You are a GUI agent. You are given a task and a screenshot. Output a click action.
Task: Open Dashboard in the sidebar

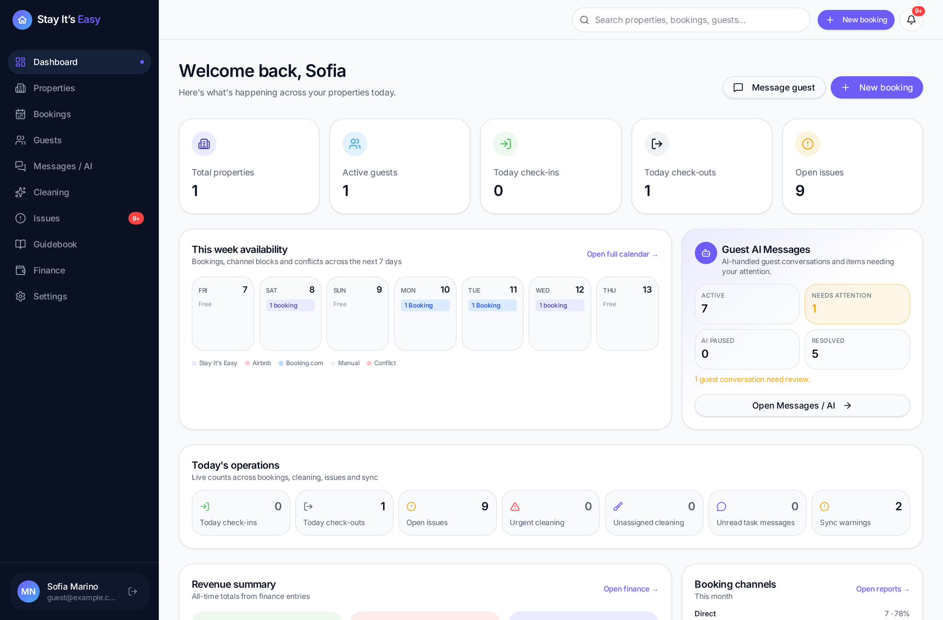[79, 62]
